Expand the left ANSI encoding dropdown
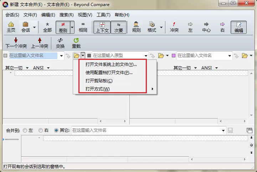The width and height of the screenshot is (257, 172). [48, 68]
